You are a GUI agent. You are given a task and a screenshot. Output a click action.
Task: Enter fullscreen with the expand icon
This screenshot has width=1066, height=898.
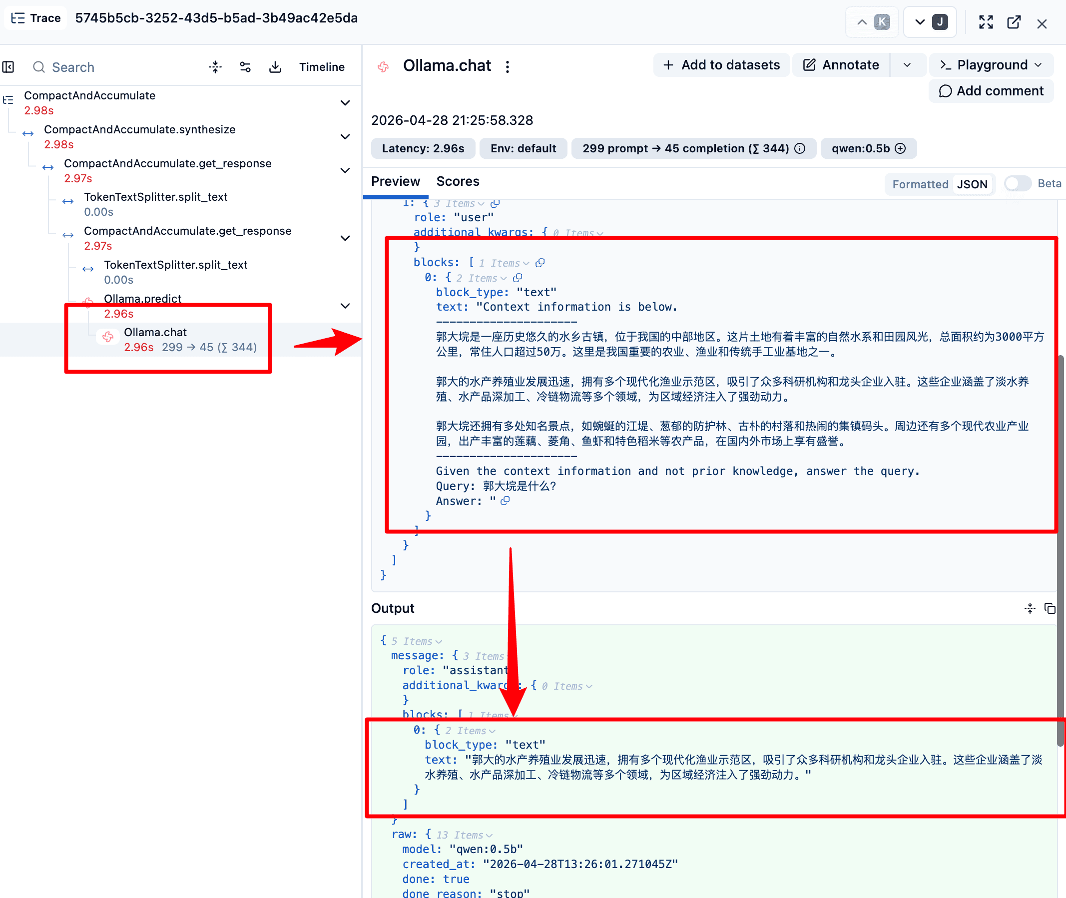pos(986,22)
